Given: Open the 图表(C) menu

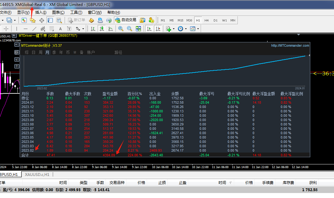Looking at the screenshot, I should (58, 12).
